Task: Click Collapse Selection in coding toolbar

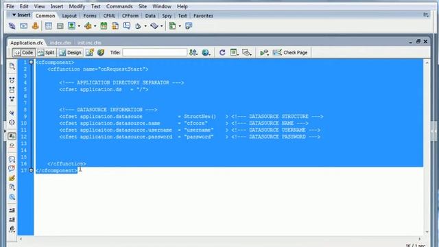Action: point(12,90)
